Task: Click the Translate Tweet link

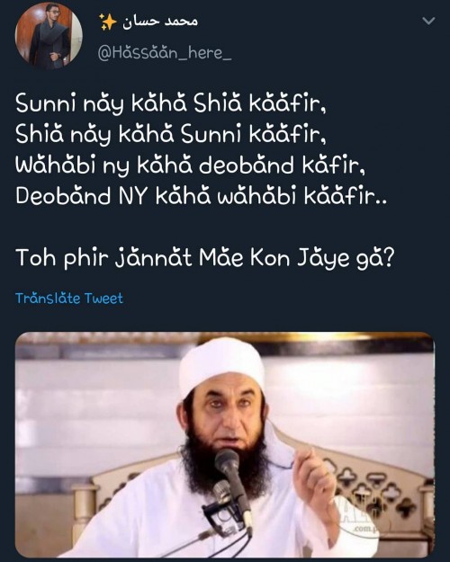Action: coord(69,299)
